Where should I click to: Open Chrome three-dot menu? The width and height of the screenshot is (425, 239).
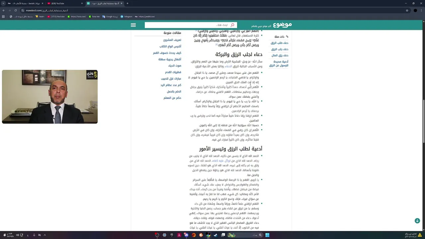pyautogui.click(x=421, y=10)
